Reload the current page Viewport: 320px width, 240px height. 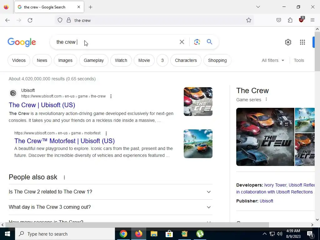[x=30, y=20]
